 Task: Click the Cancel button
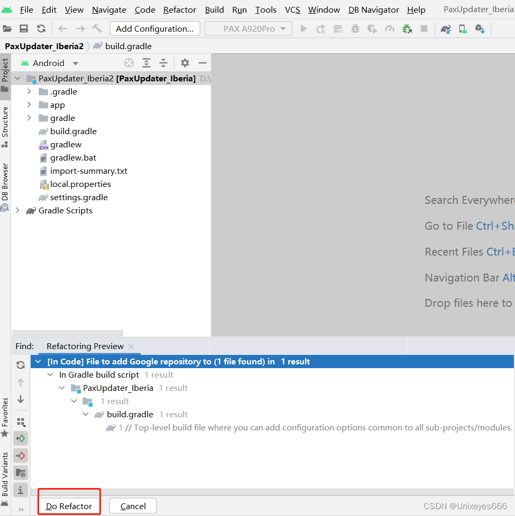click(x=133, y=506)
